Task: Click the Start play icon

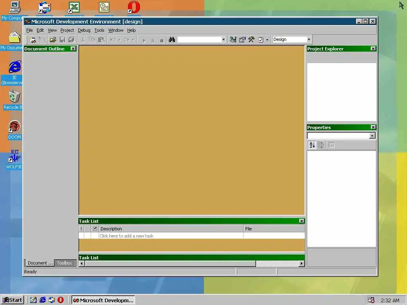Action: point(144,40)
